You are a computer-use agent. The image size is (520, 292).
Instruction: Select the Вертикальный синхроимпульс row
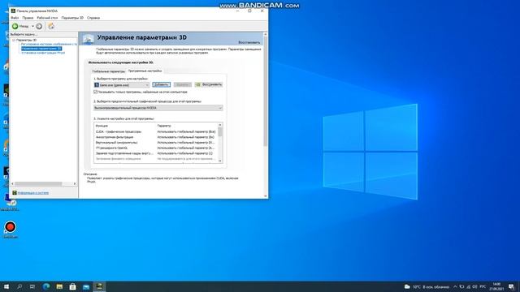click(155, 143)
